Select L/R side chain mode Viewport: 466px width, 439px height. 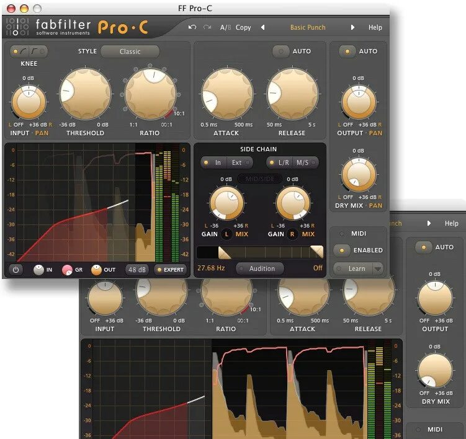point(280,163)
